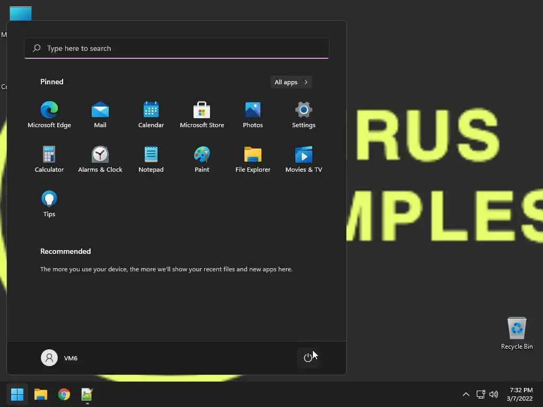Select the Recycle Bin desktop icon
This screenshot has width=543, height=407.
[516, 333]
